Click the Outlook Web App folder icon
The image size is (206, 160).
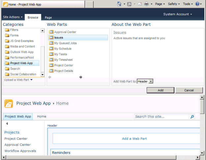[x=7, y=52]
